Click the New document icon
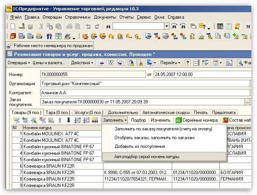This screenshot has width=257, height=195. pos(13,26)
